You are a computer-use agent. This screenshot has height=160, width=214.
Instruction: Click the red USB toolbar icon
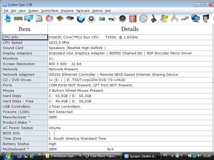(x=133, y=18)
